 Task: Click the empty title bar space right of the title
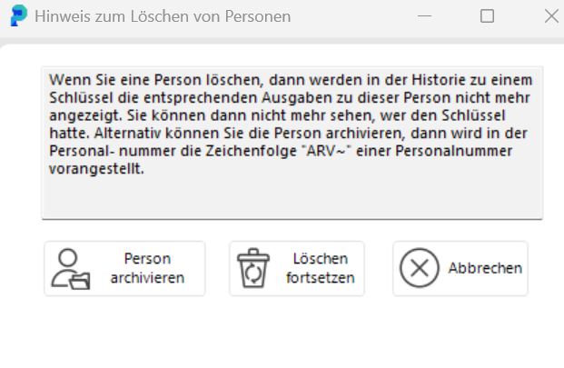tap(354, 15)
